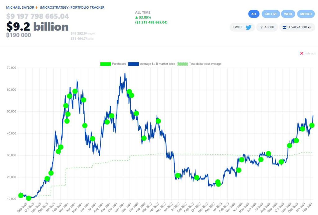The width and height of the screenshot is (318, 215).
Task: Click the $48 292.64 now price
Action: [x=83, y=33]
